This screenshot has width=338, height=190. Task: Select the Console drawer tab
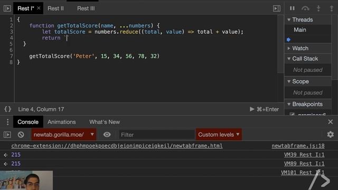click(28, 122)
